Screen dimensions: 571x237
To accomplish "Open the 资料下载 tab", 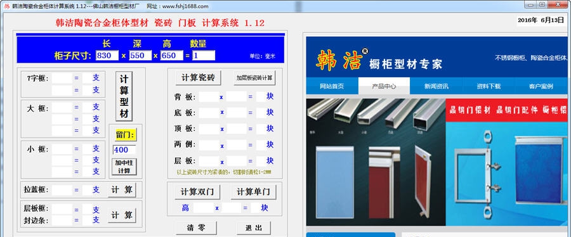I will [x=489, y=86].
